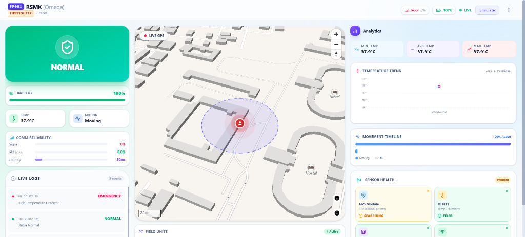Click the MAX TEMP 37.9°C card
The image size is (525, 237).
[489, 49]
